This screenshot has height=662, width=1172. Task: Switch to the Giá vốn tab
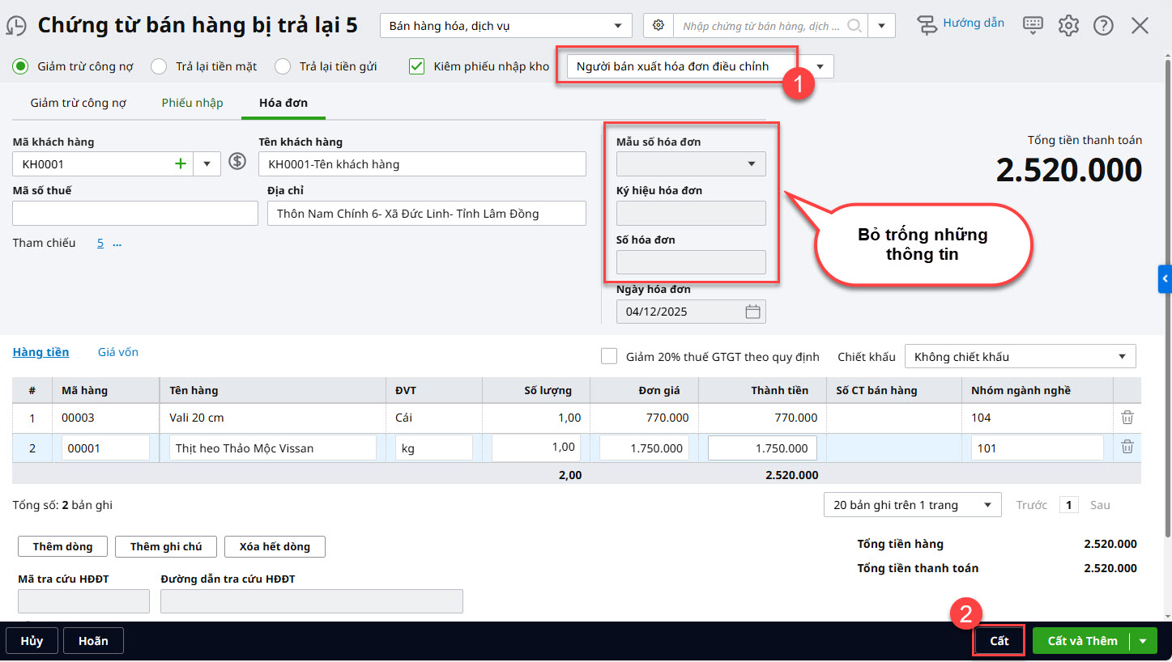click(118, 352)
